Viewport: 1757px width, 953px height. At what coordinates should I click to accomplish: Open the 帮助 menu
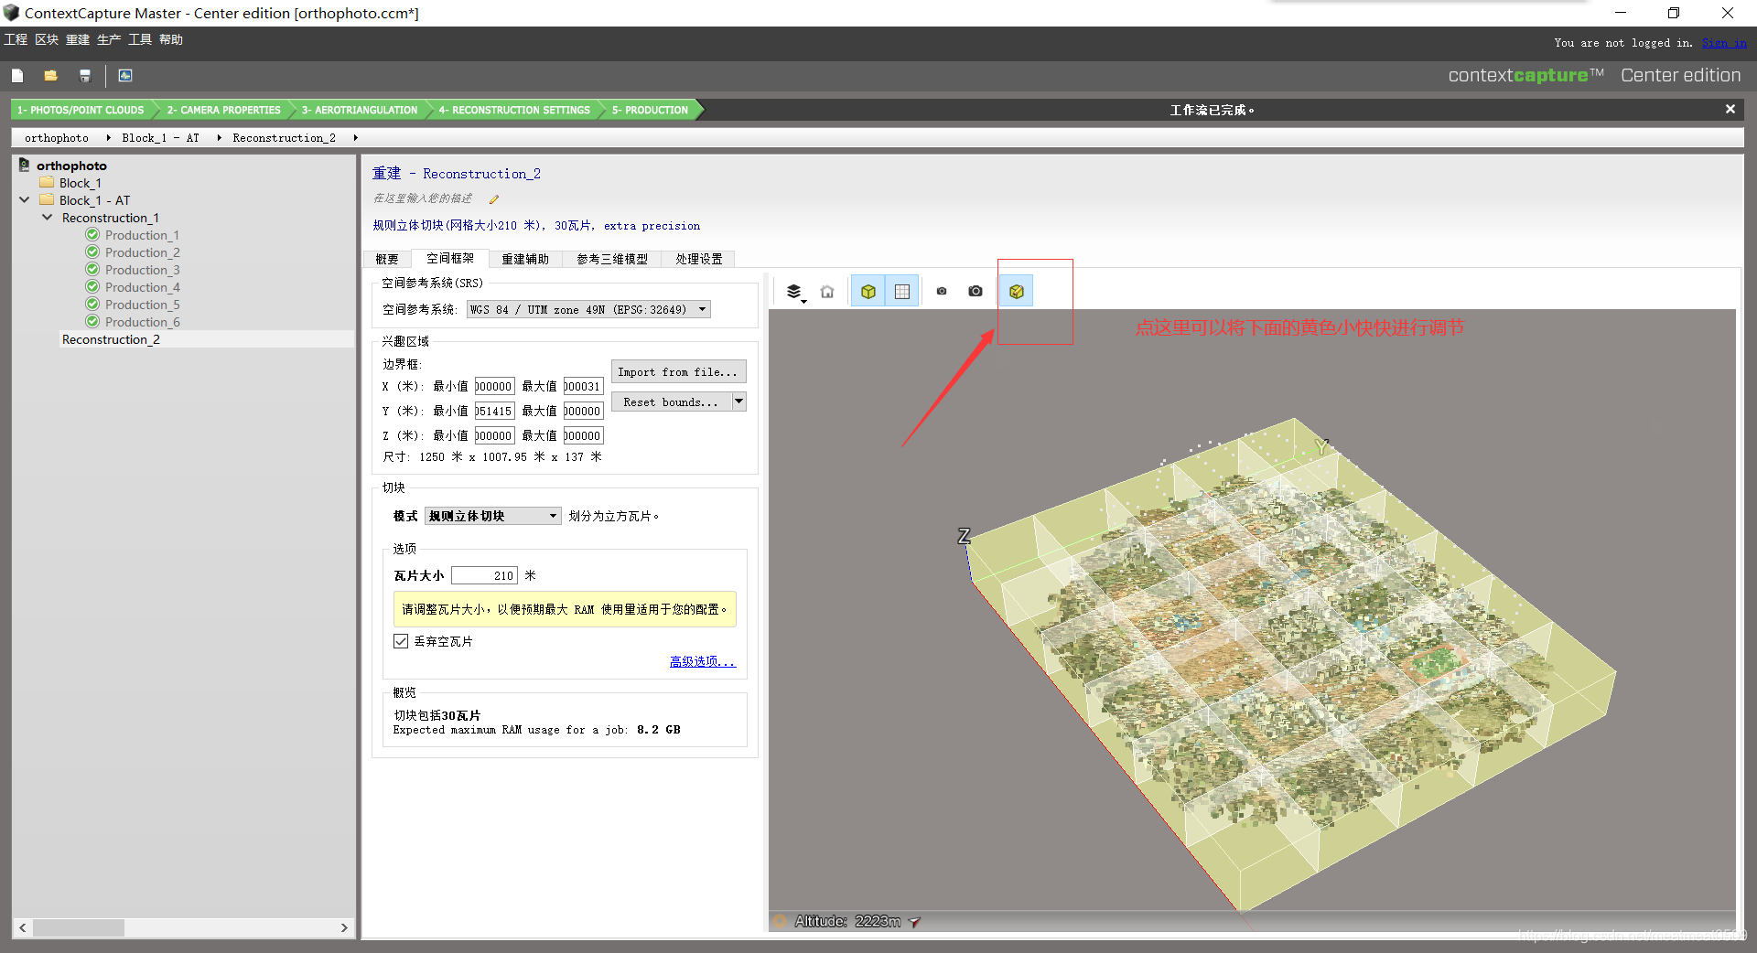point(171,40)
